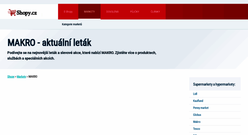Go to the DOVOLENÁ section
The image size is (248, 135).
tap(112, 12)
